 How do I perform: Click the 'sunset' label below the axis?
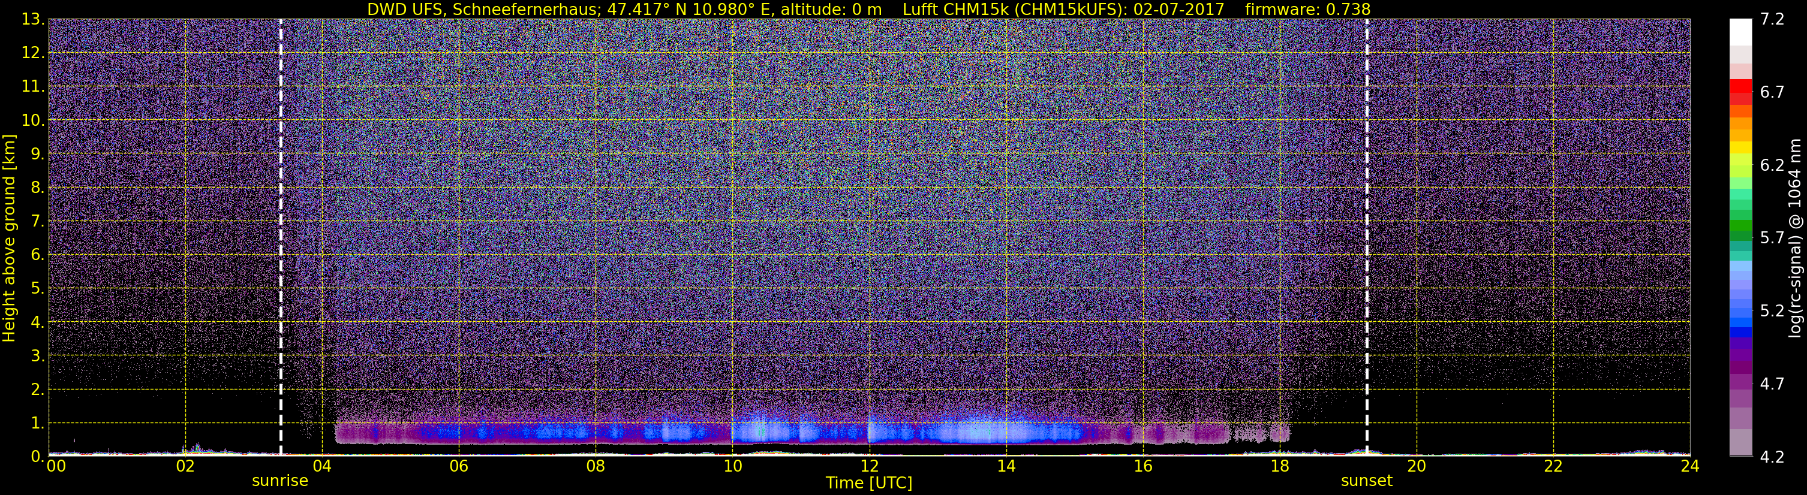coord(1366,481)
